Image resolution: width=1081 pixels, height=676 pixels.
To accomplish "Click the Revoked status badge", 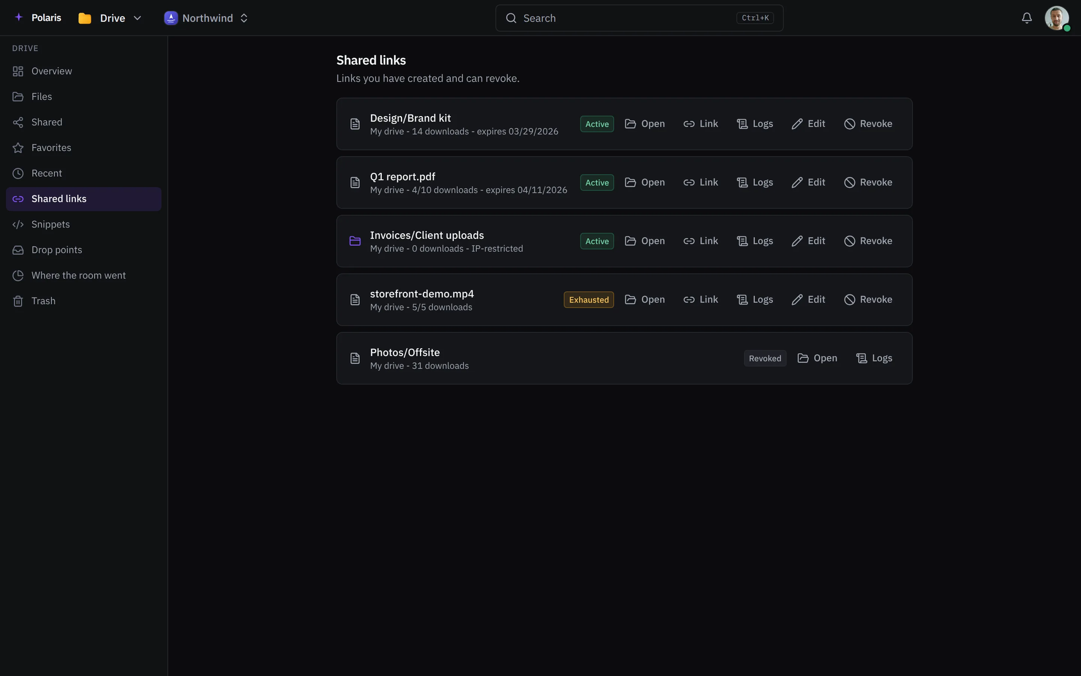I will click(x=765, y=358).
